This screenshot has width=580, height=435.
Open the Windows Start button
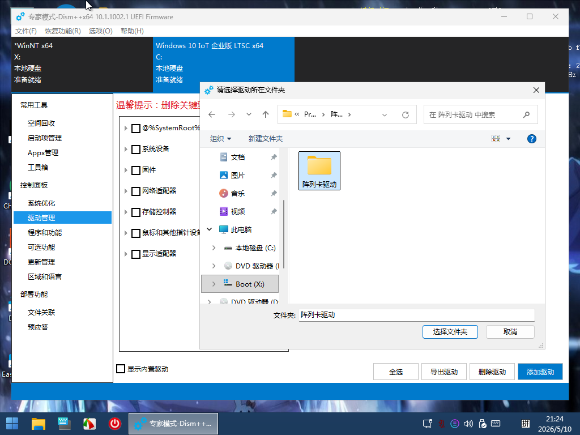click(12, 424)
